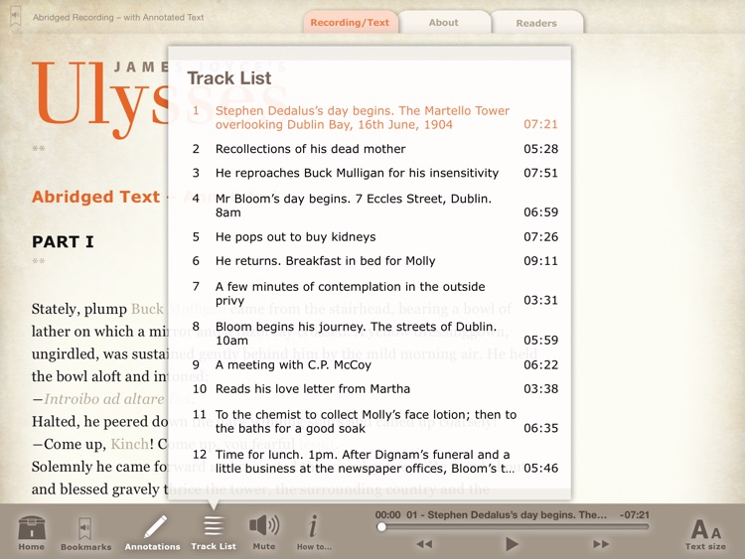Image resolution: width=745 pixels, height=559 pixels.
Task: Rewind with the double-left arrows
Action: click(x=424, y=544)
